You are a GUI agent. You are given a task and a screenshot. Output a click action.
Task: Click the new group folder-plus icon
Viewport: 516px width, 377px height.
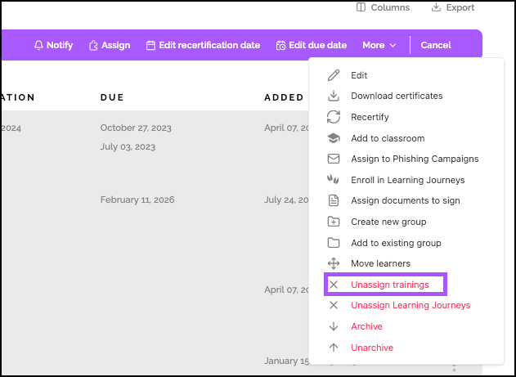333,222
